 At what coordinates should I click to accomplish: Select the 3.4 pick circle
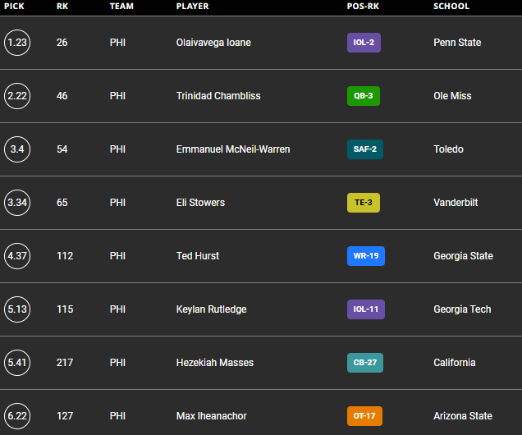point(16,149)
